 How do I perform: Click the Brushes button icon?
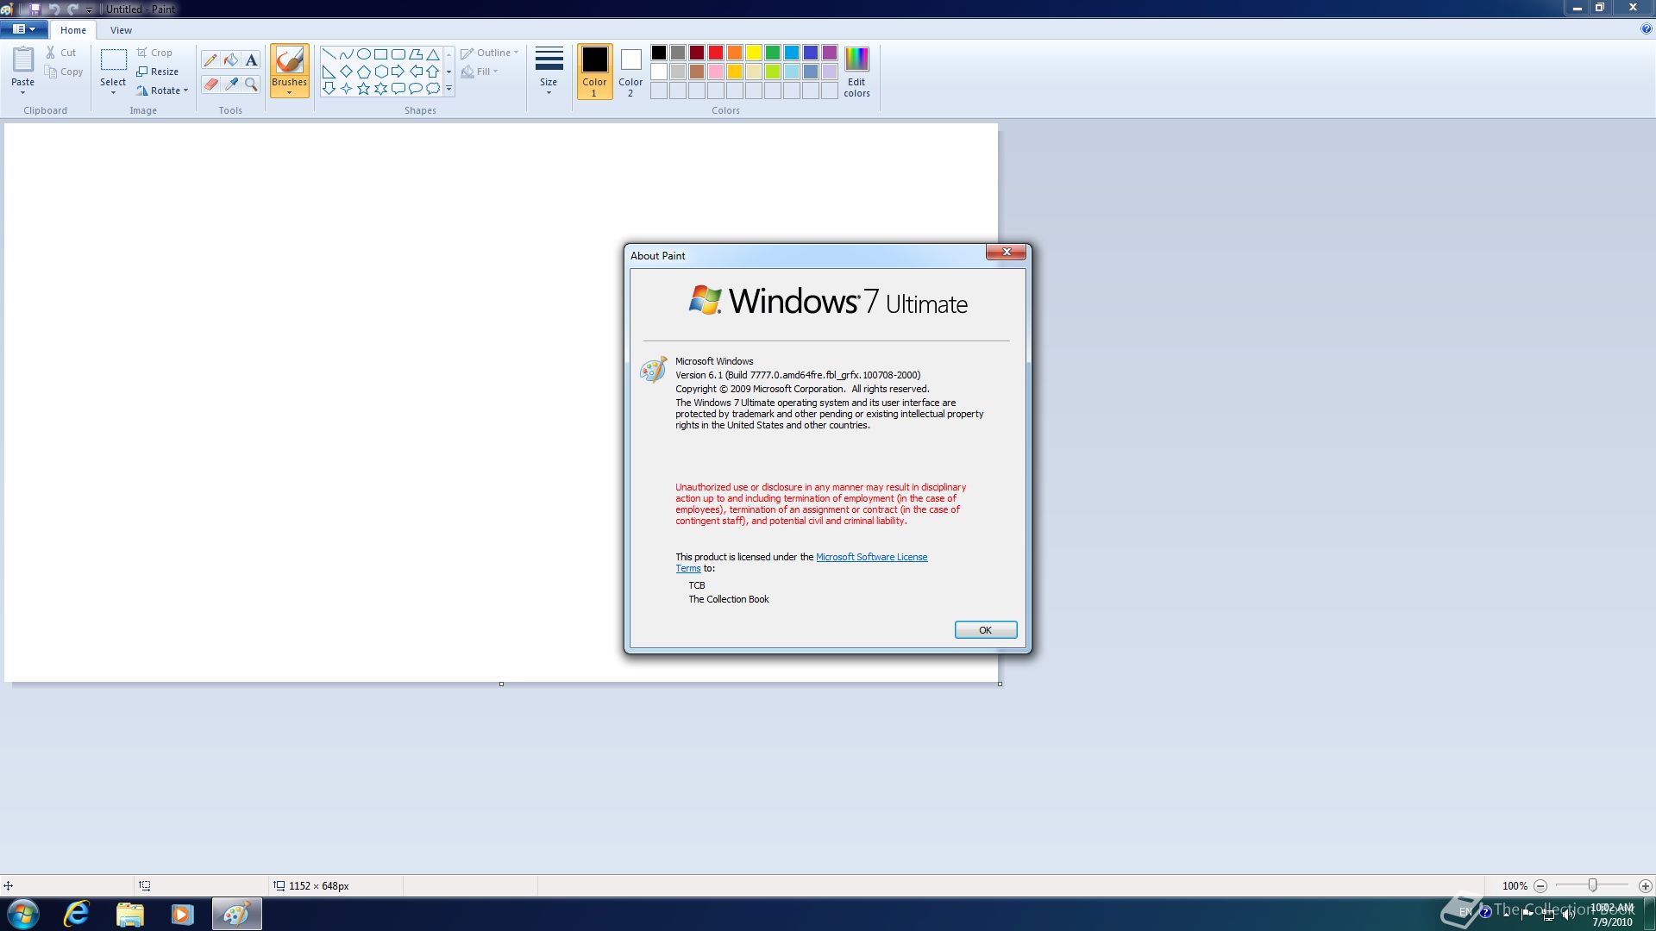coord(289,60)
